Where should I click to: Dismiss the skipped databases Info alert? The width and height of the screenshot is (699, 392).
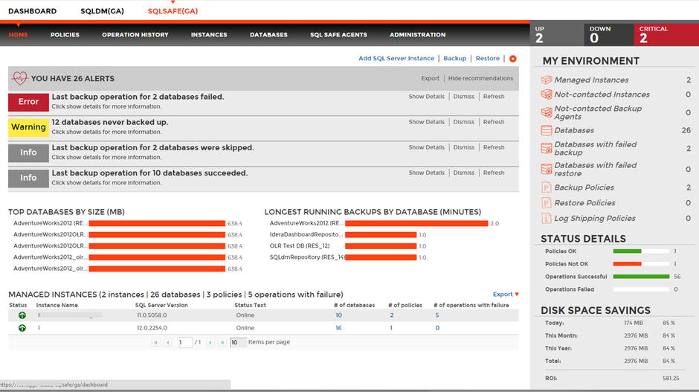tap(463, 147)
